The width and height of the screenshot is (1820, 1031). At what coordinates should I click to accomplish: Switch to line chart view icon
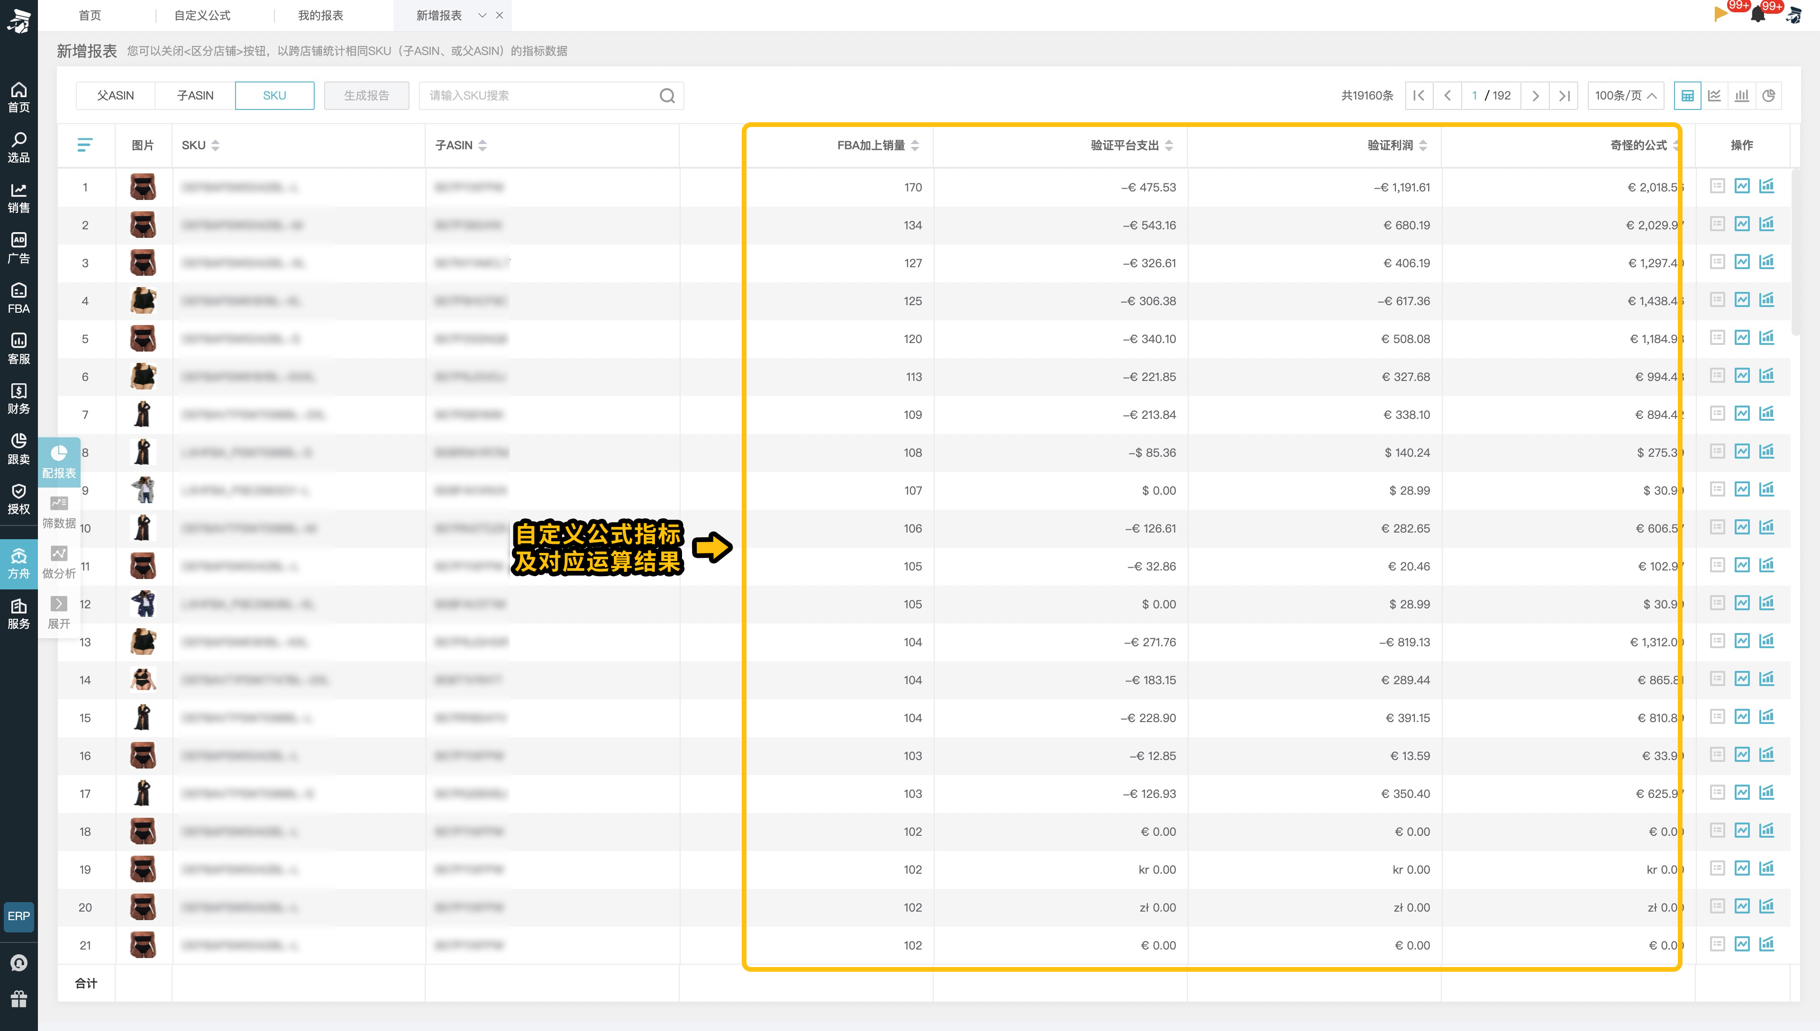[x=1714, y=96]
